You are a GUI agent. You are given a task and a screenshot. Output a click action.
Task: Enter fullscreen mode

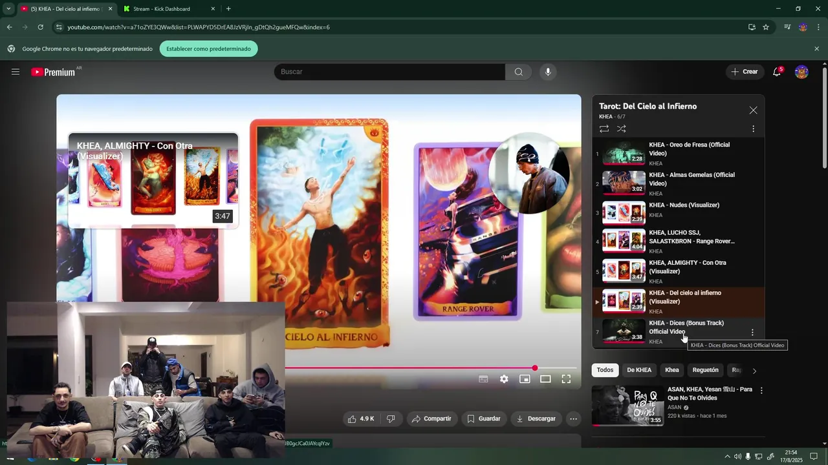pyautogui.click(x=566, y=379)
